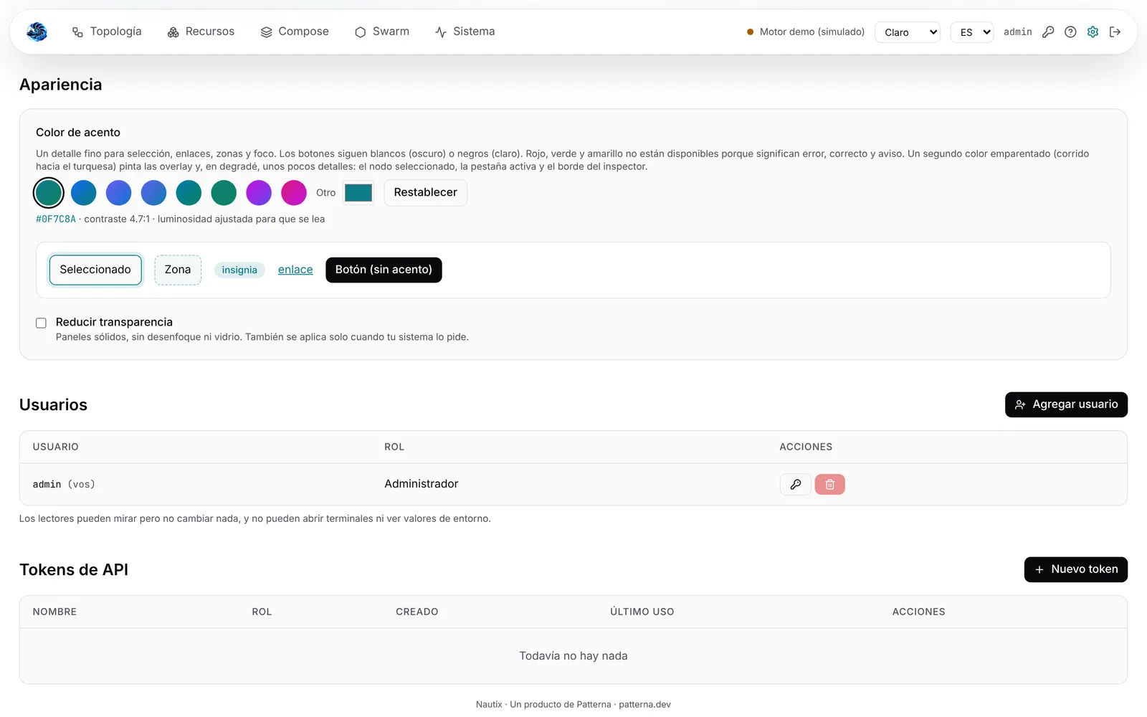Click the key icon beside admin in header

[1048, 32]
